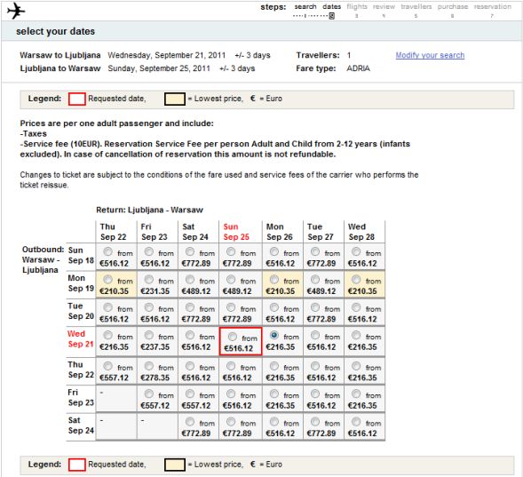Select Thu Sep 22 outbound, Fri Sep 23 €278.35 fare
The image size is (523, 477).
tap(149, 366)
